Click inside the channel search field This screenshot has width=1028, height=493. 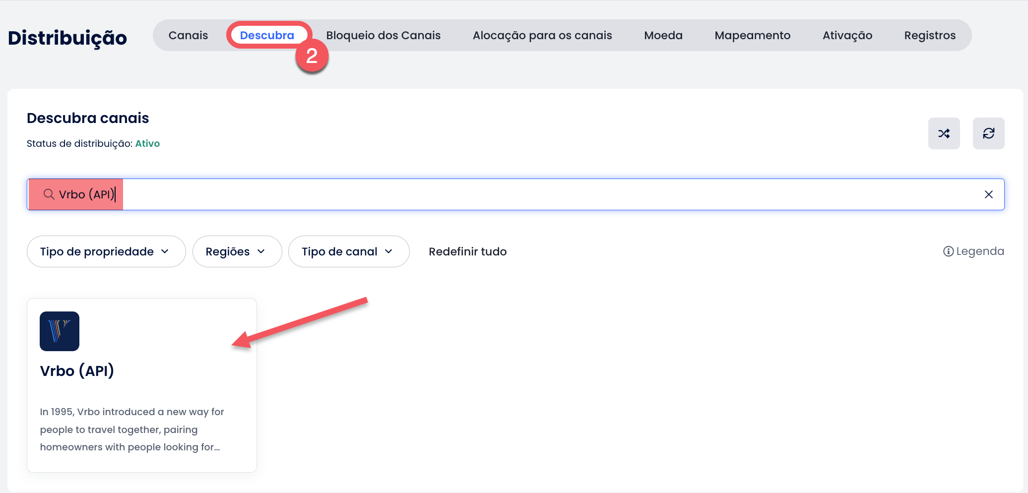515,194
